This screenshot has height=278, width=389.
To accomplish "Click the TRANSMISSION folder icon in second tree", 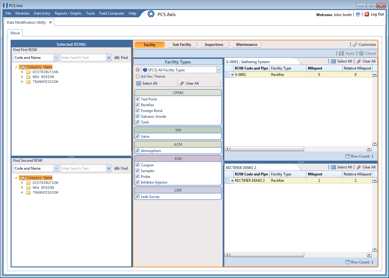I will click(x=28, y=192).
